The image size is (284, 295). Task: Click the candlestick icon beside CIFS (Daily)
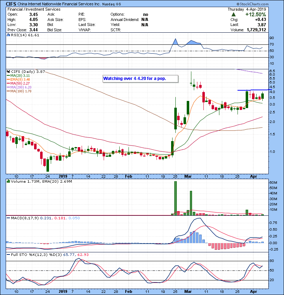pyautogui.click(x=8, y=71)
